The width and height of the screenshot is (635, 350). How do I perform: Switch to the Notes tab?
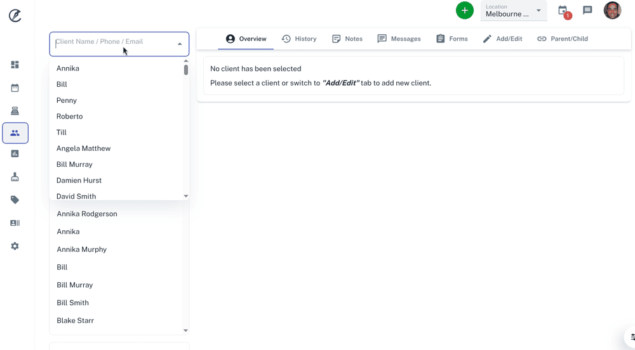[x=347, y=39]
